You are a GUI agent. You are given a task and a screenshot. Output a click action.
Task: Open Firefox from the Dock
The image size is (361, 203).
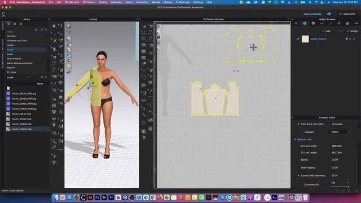coord(160,197)
